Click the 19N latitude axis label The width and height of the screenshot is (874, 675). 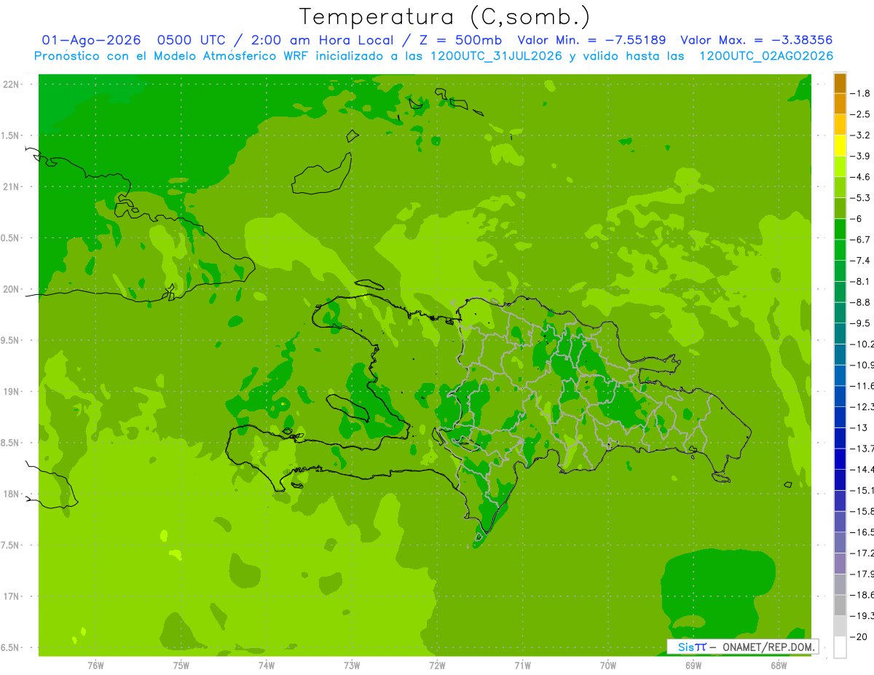tap(12, 392)
